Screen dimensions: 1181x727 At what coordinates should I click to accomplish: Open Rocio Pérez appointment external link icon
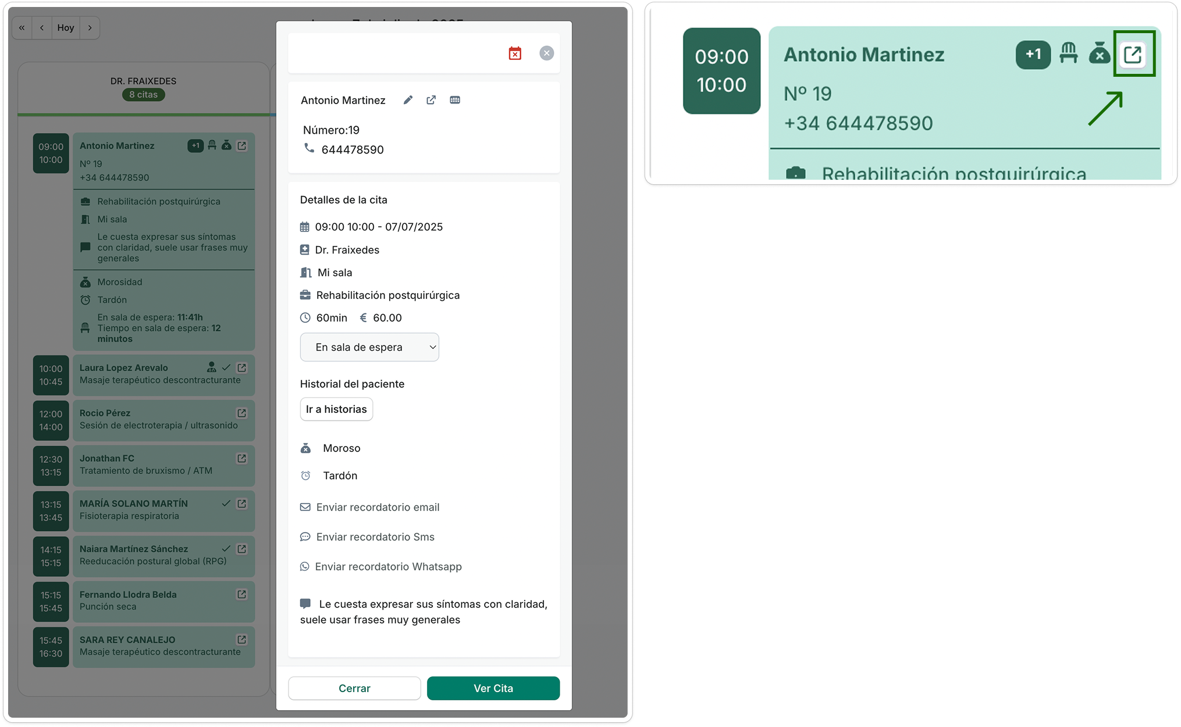coord(242,413)
